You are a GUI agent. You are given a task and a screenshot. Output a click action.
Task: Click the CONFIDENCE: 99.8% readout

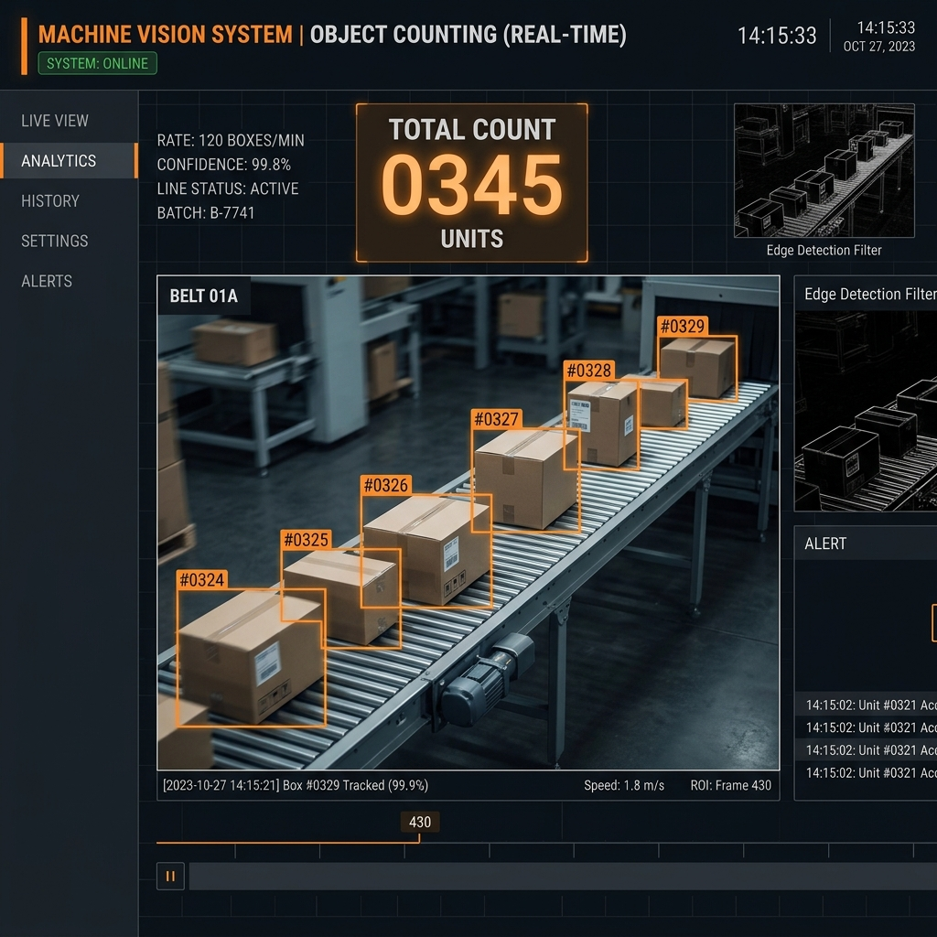224,165
